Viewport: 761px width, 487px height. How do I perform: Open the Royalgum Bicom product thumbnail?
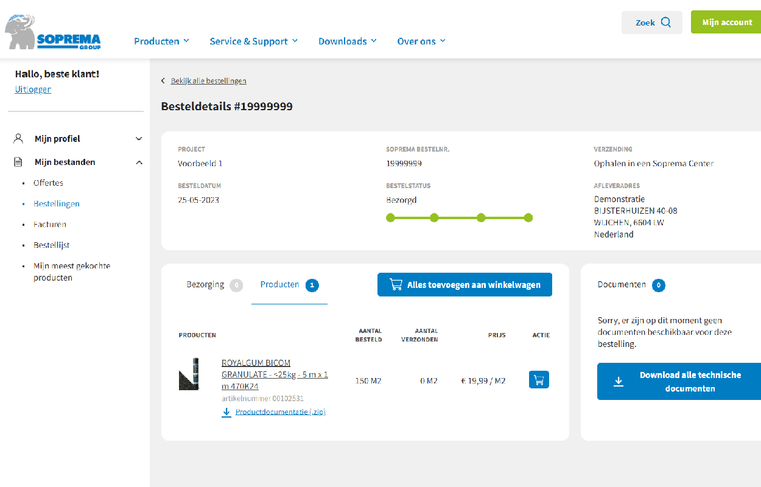click(x=189, y=374)
